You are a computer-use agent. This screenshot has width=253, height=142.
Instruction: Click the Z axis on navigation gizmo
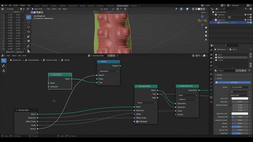pos(202,16)
